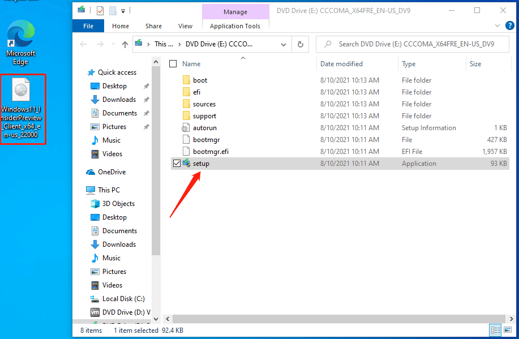Collapse the ribbon using the chevron
The image size is (519, 339).
click(x=496, y=26)
